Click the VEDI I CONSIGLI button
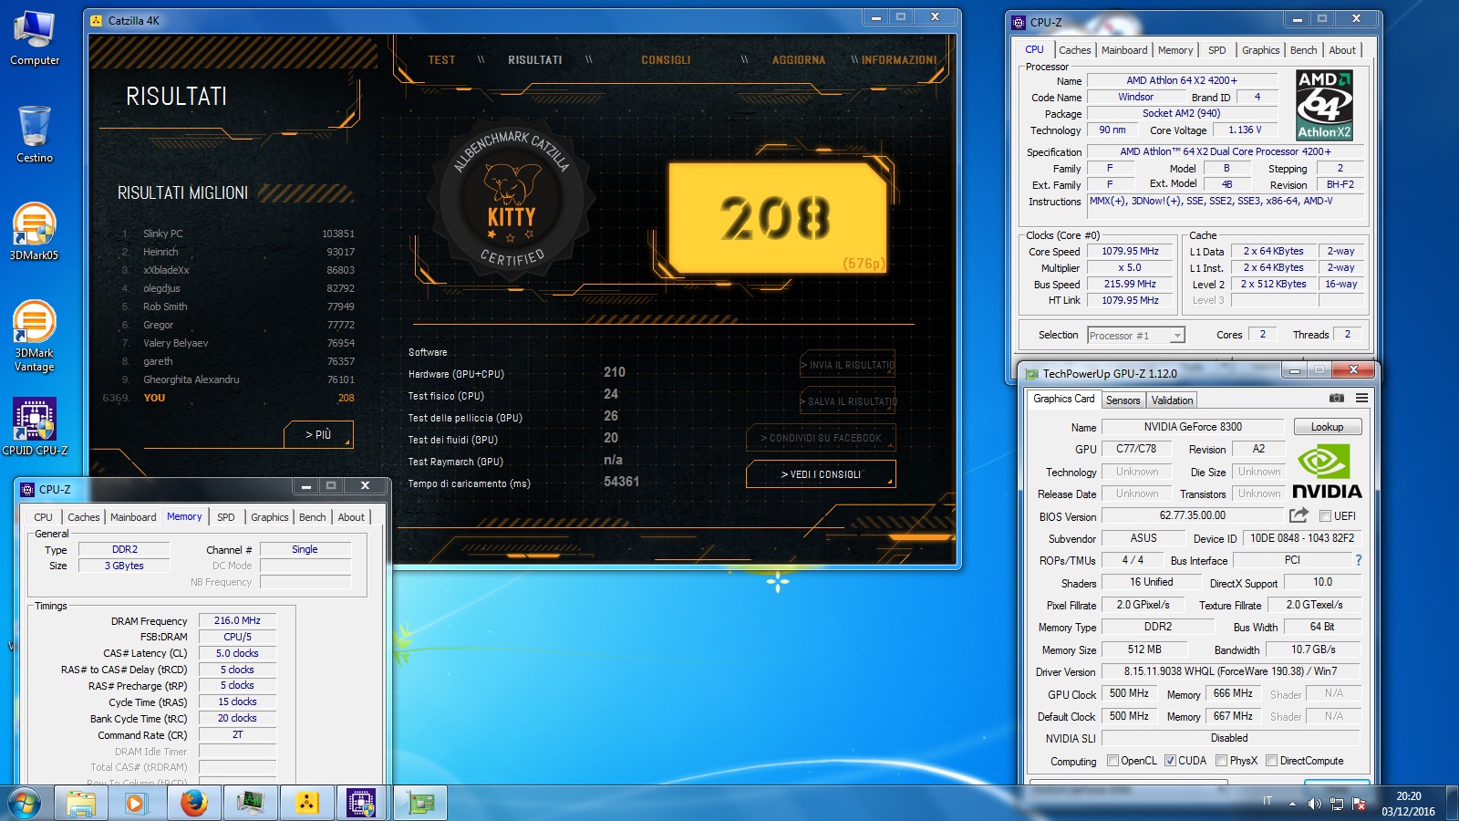The width and height of the screenshot is (1459, 821). (821, 474)
